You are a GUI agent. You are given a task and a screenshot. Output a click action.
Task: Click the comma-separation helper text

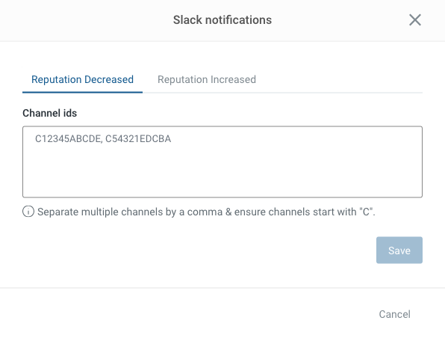coord(206,212)
